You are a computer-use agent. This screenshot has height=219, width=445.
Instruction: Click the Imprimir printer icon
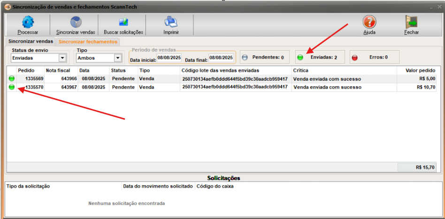pos(170,22)
